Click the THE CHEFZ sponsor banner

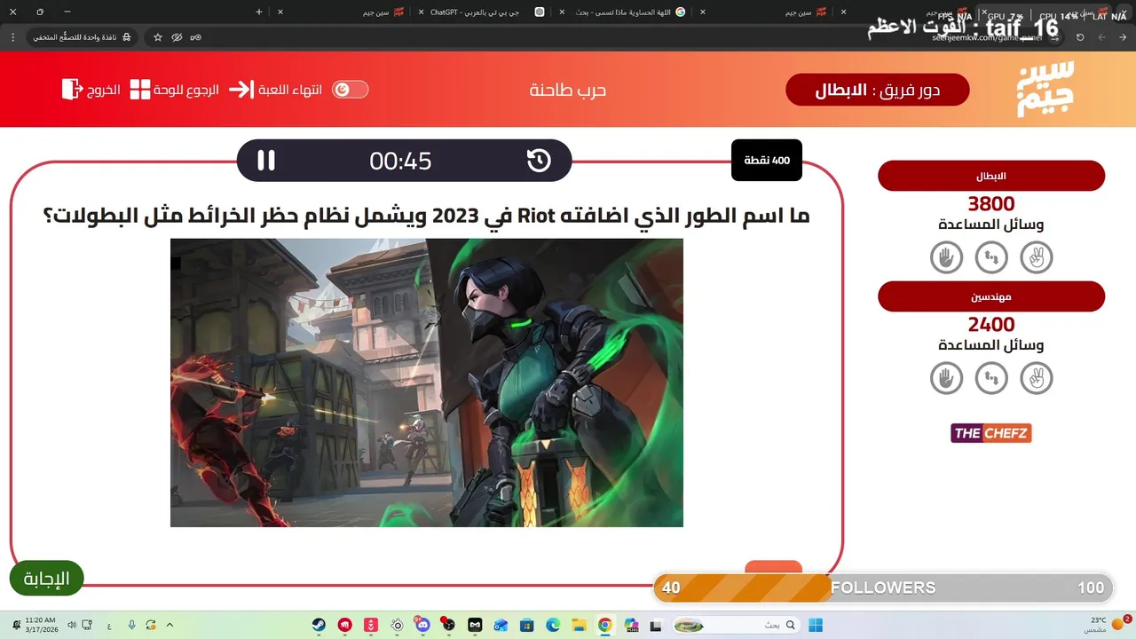991,433
